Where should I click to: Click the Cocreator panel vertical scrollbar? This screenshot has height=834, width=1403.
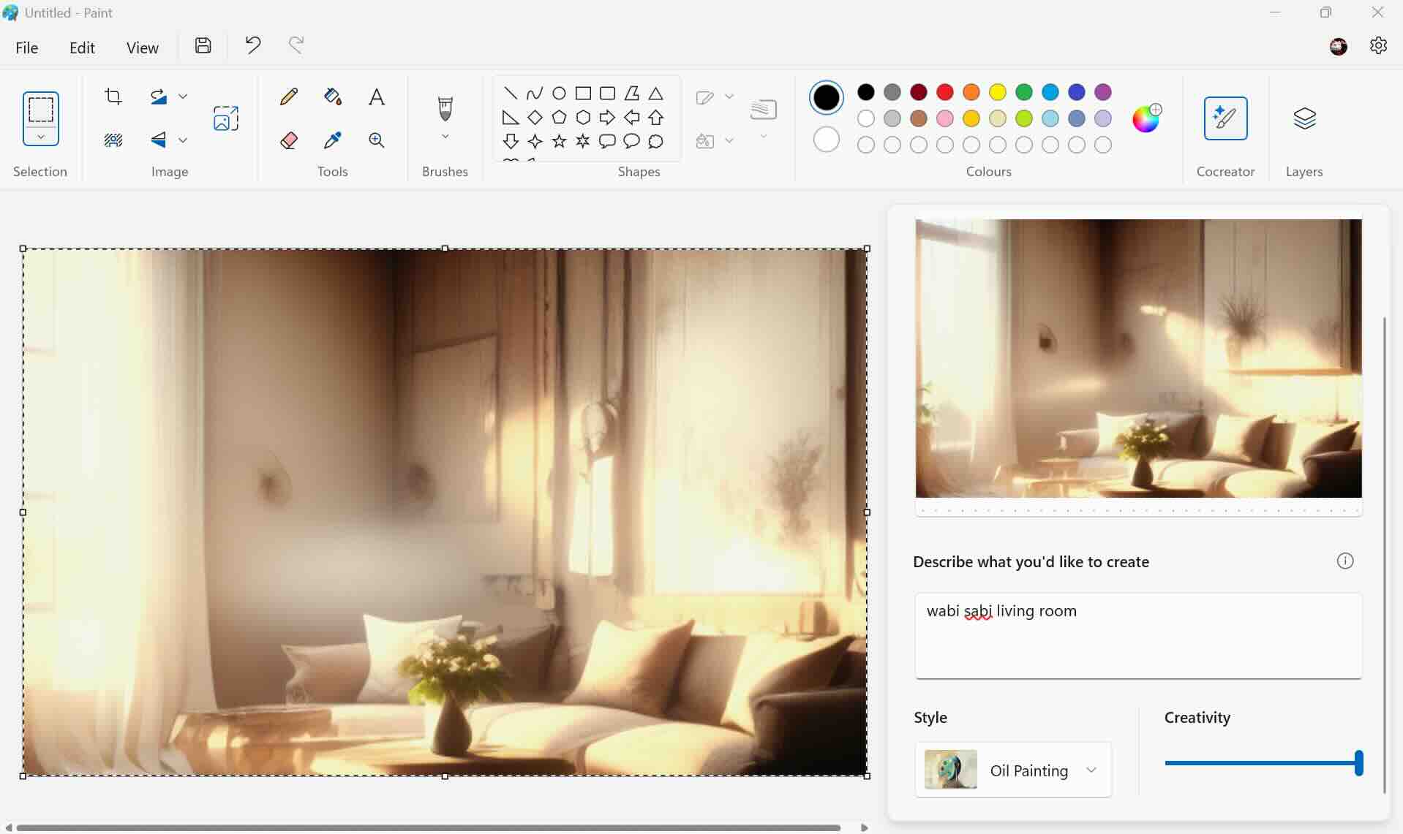(1384, 556)
